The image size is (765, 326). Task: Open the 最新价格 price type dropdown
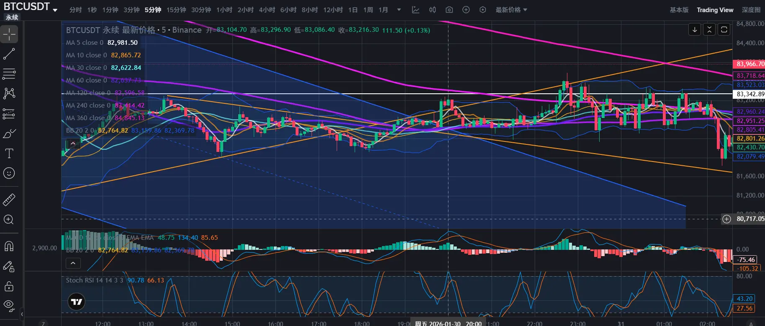point(511,10)
